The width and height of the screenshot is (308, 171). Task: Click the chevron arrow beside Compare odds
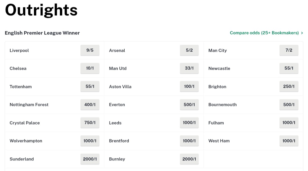pos(302,33)
